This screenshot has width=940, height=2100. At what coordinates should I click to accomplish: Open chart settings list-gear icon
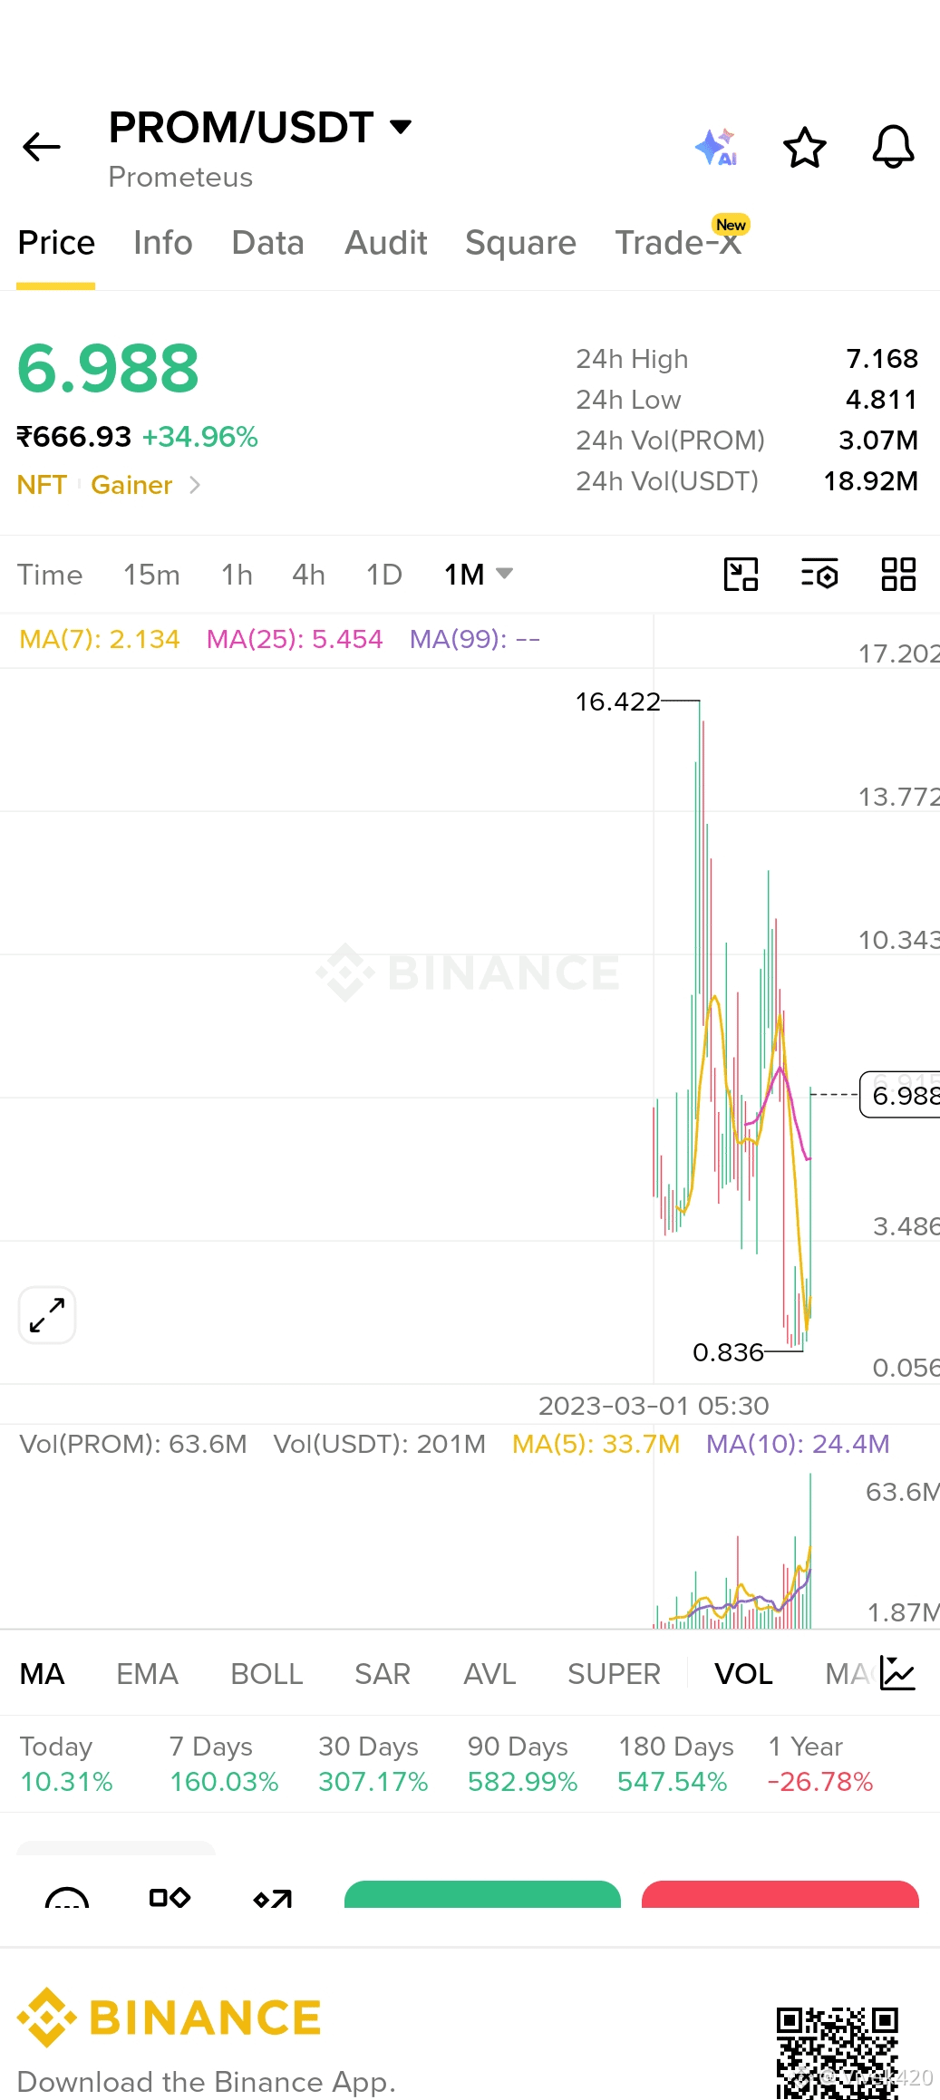click(x=819, y=575)
